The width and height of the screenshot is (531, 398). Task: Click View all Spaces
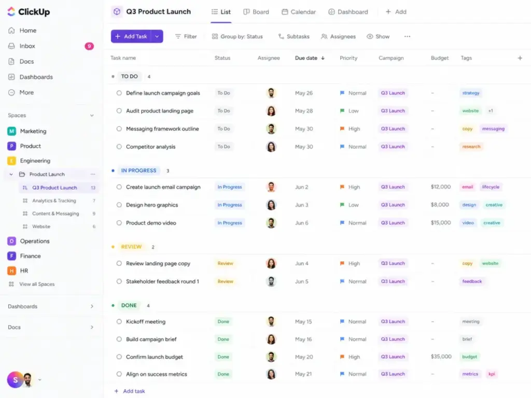[x=32, y=285]
